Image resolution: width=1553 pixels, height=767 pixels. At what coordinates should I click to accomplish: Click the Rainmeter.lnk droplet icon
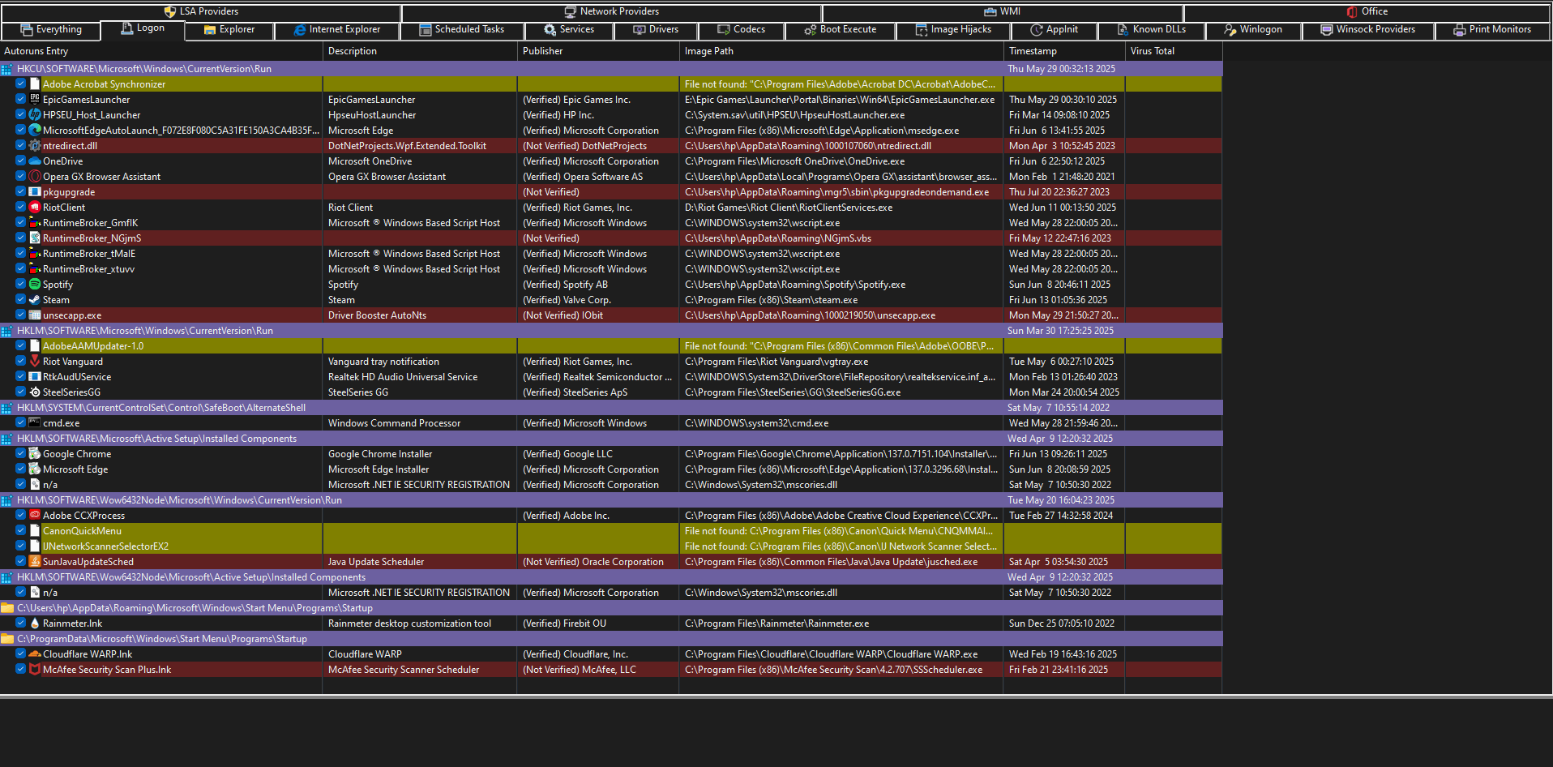35,623
